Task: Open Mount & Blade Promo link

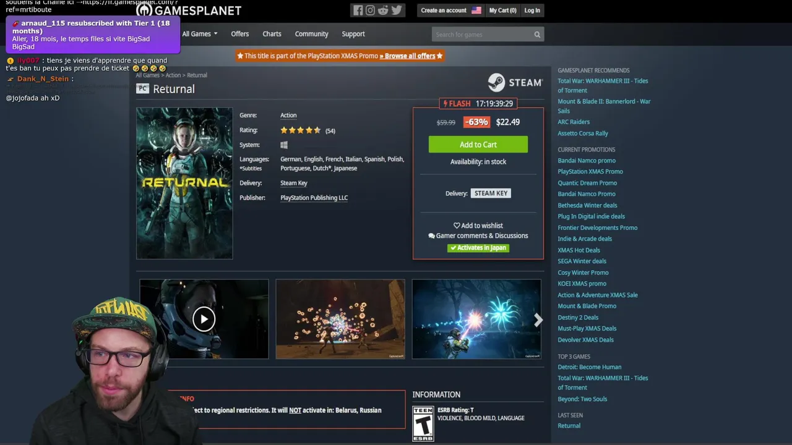Action: click(587, 306)
